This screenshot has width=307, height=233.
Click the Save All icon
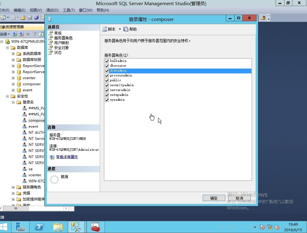(36, 18)
